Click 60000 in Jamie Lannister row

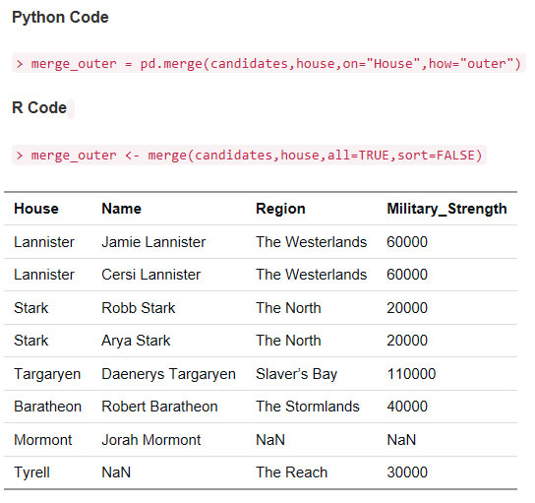[407, 242]
